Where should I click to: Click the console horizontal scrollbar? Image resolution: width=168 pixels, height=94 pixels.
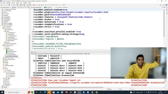coord(68,87)
